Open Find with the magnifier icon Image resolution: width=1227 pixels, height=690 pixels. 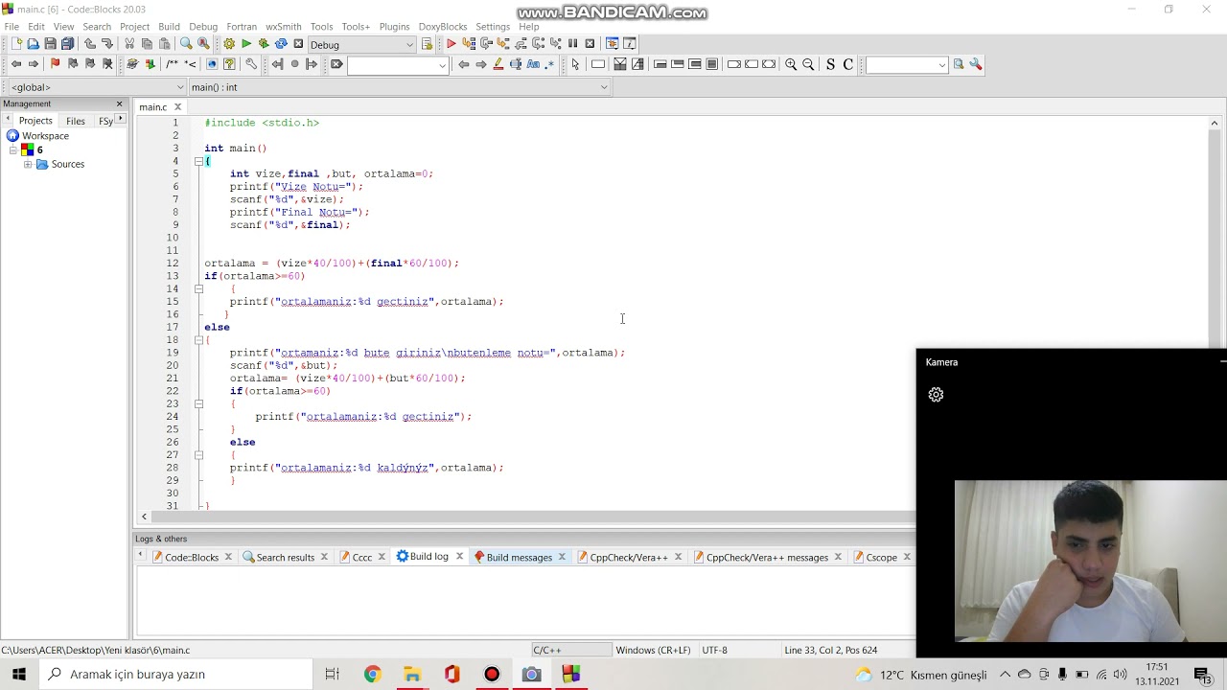186,44
